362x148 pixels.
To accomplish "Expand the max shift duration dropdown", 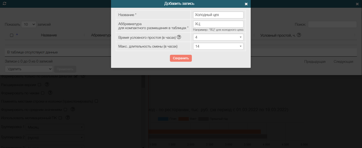I will (218, 46).
